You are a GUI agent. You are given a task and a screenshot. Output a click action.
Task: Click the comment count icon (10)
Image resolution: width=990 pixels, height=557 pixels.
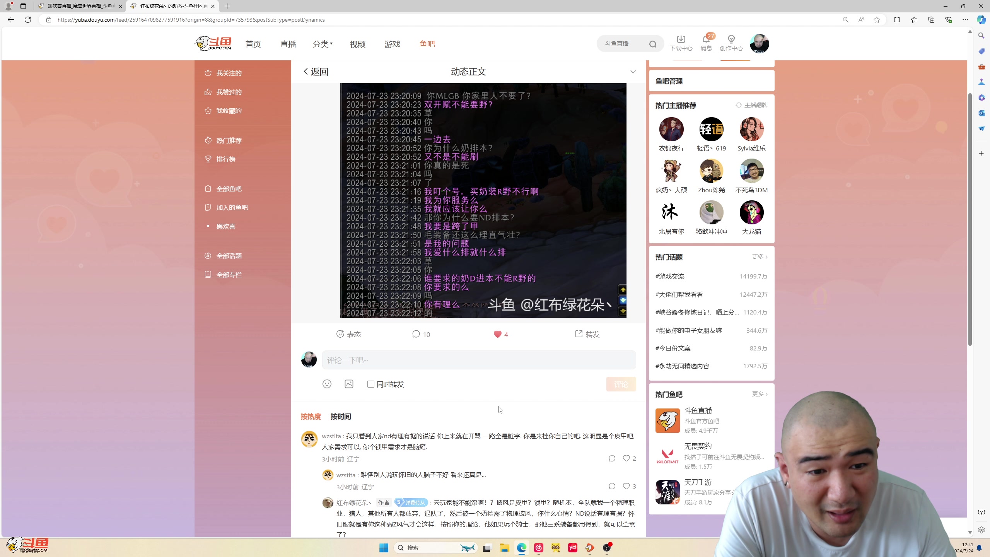416,334
